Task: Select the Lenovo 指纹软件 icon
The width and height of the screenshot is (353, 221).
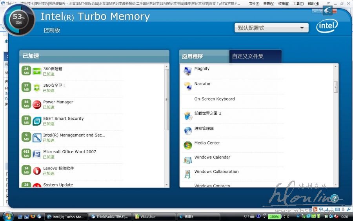Action: coord(37,170)
